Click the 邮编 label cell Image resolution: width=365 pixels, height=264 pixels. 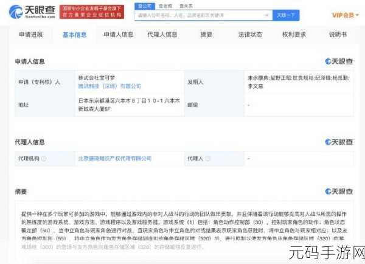tap(214, 105)
